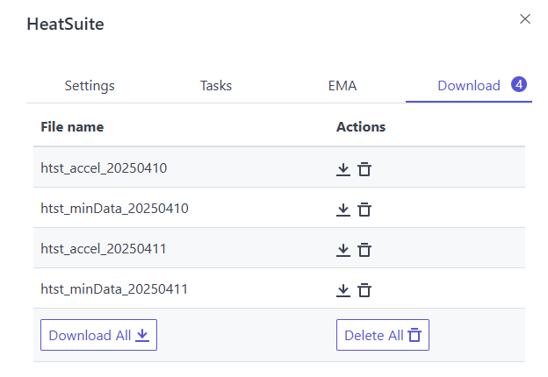Switch to the Settings tab
This screenshot has width=548, height=377.
(90, 86)
